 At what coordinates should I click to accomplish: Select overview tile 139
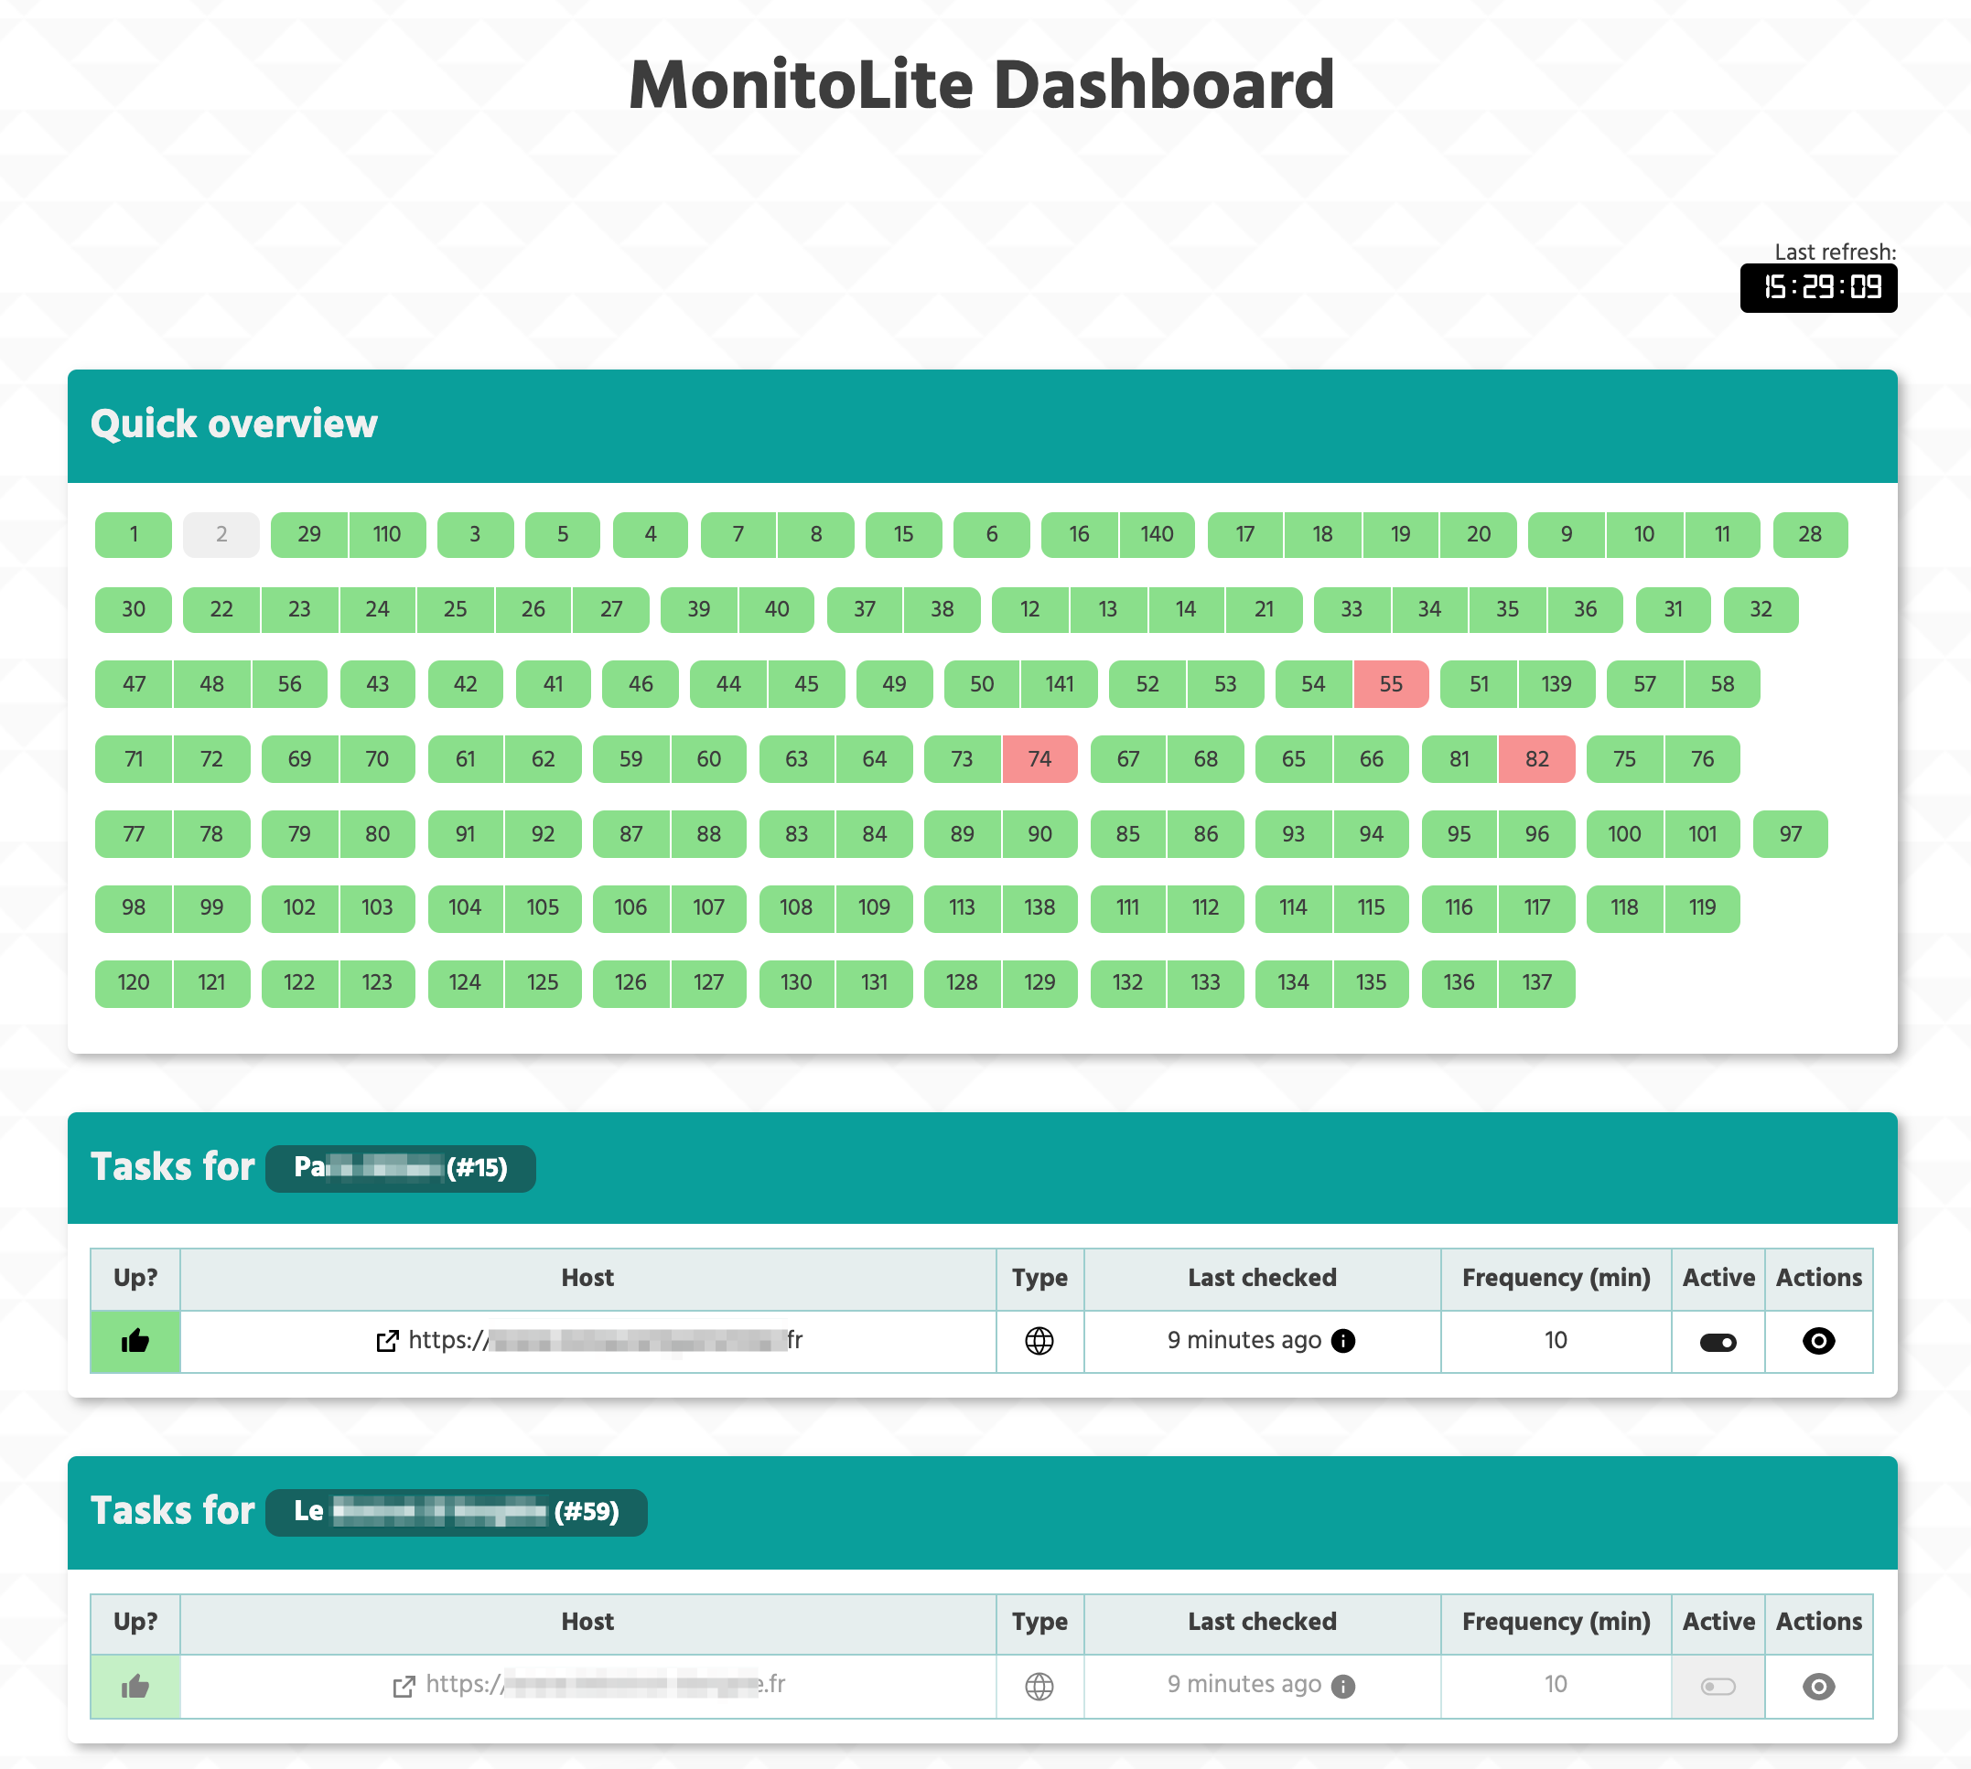[x=1556, y=684]
